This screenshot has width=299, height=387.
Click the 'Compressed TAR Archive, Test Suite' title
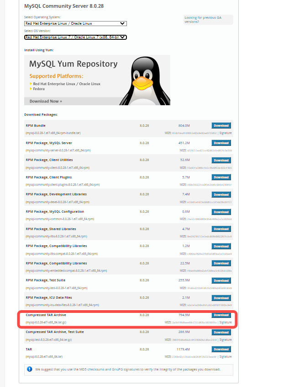(55, 332)
